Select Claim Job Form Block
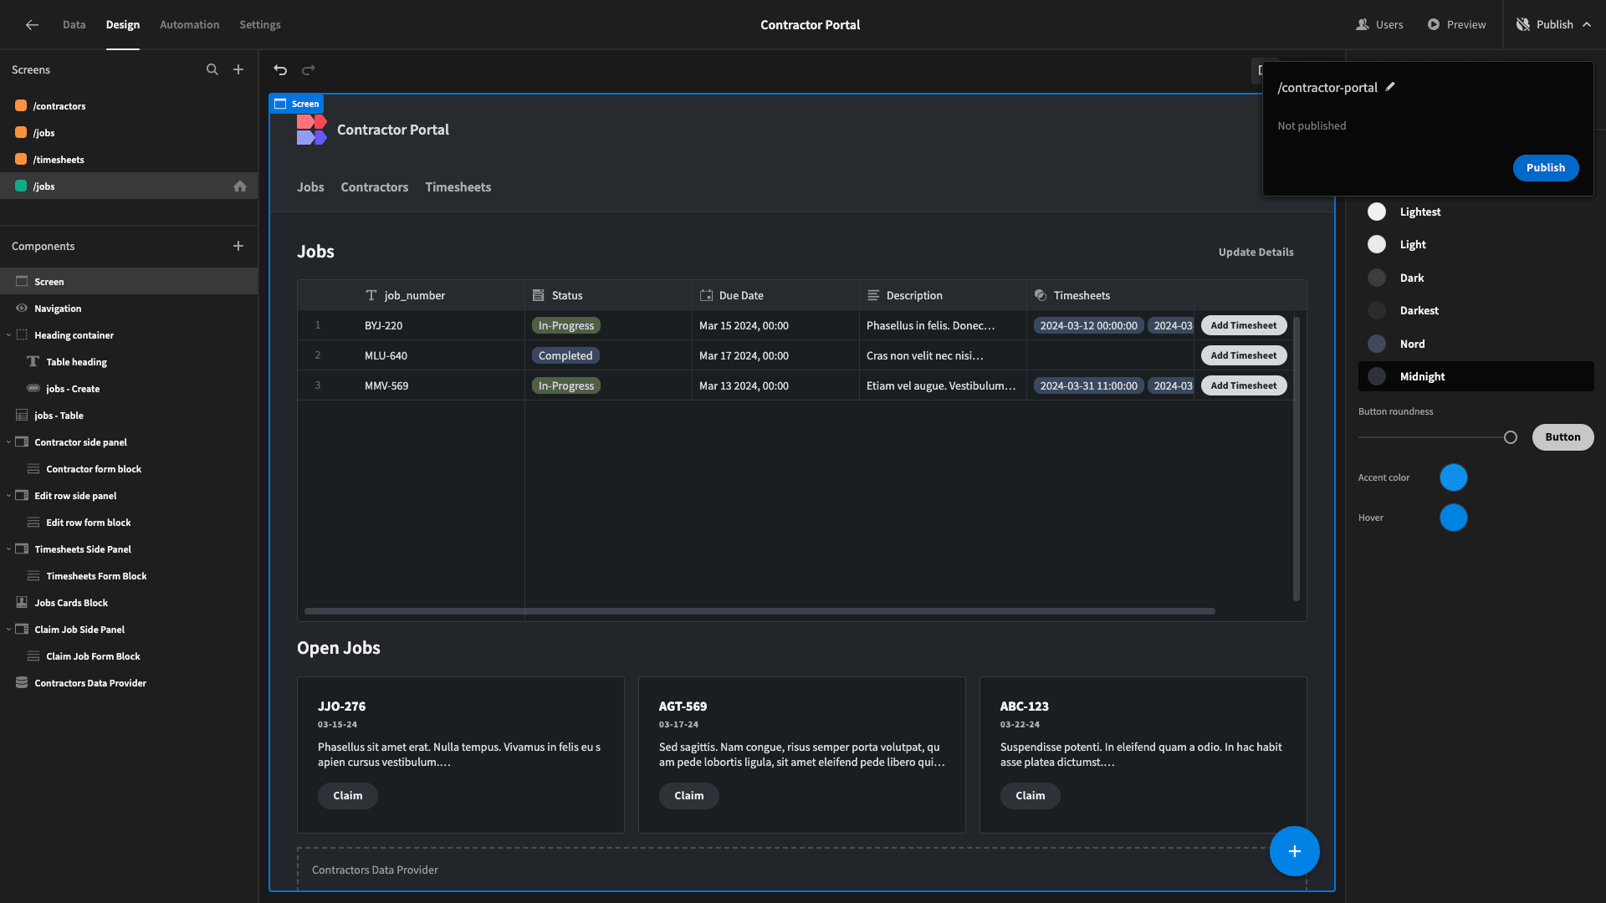Viewport: 1606px width, 903px height. [x=129, y=656]
